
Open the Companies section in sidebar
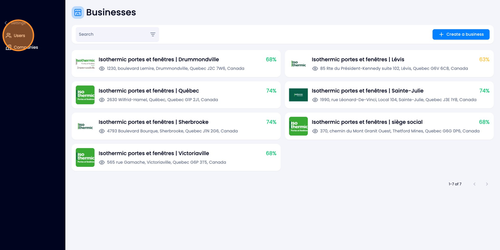point(22,47)
